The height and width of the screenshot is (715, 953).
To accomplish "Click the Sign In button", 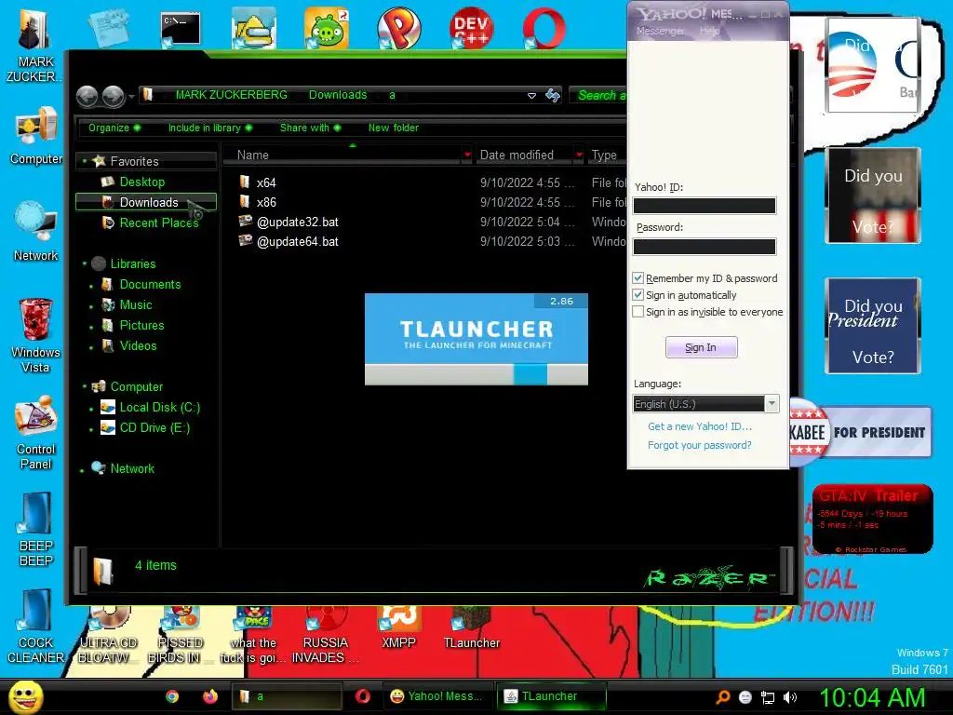I will [x=702, y=347].
